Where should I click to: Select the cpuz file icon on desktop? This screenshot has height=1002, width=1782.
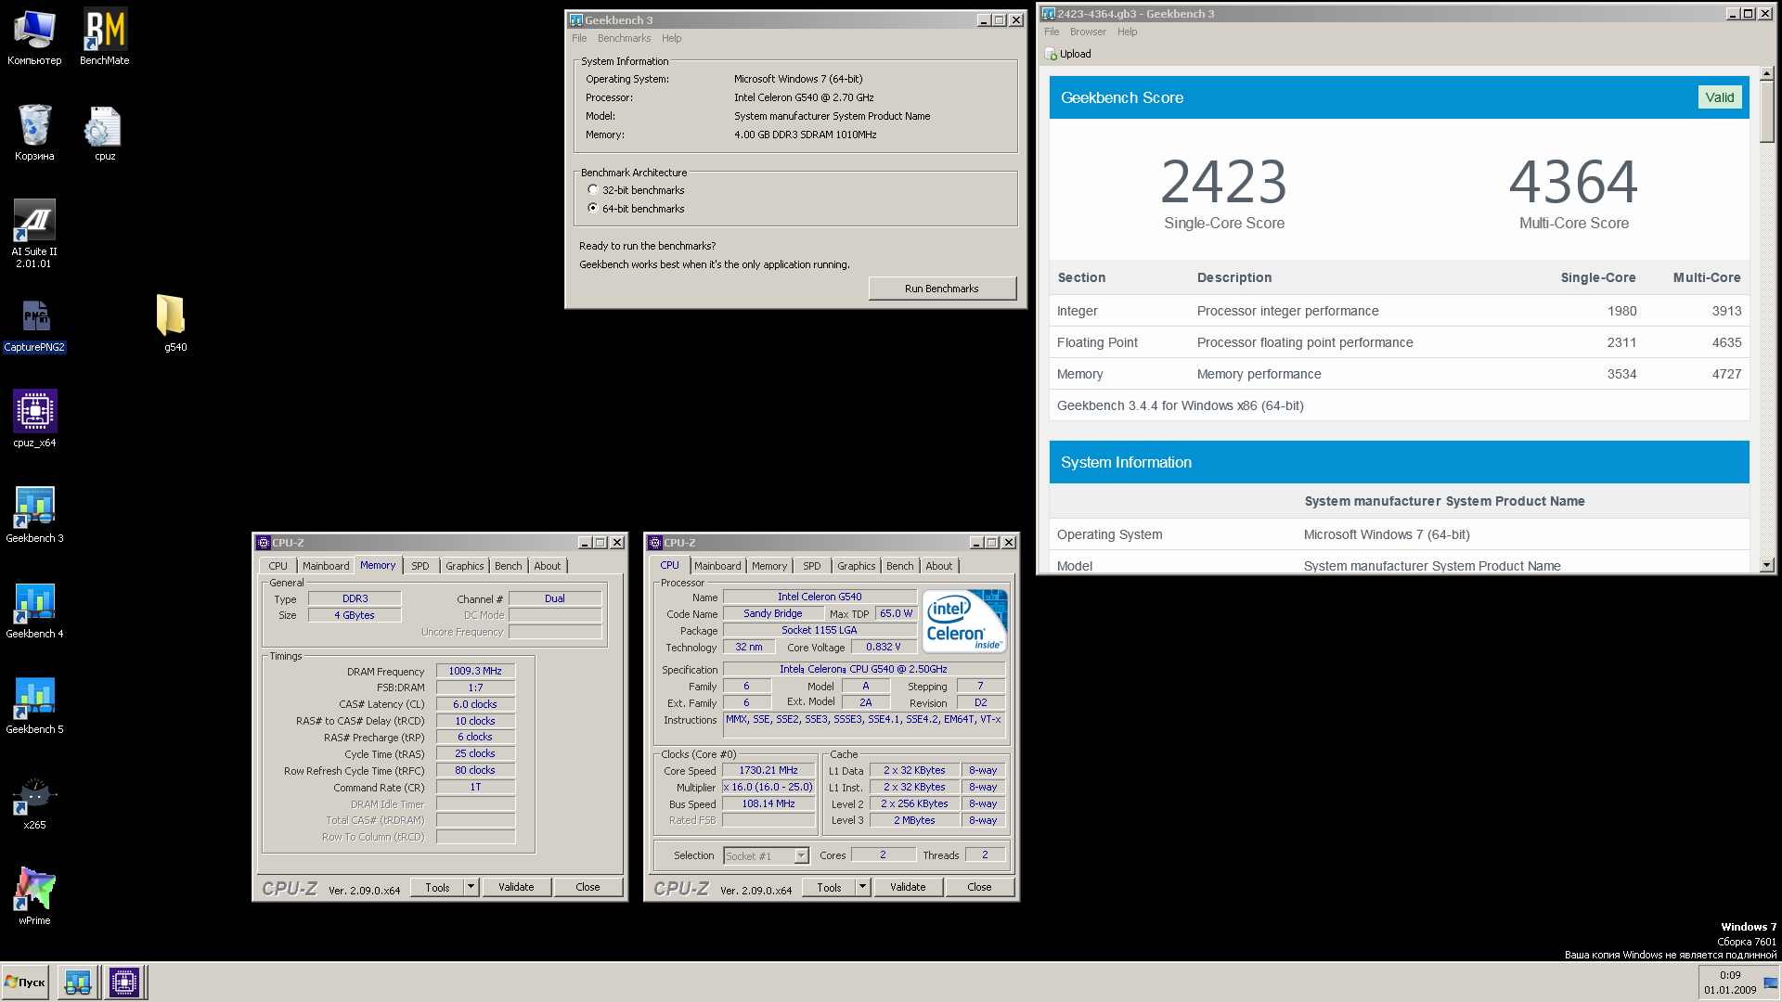point(105,133)
